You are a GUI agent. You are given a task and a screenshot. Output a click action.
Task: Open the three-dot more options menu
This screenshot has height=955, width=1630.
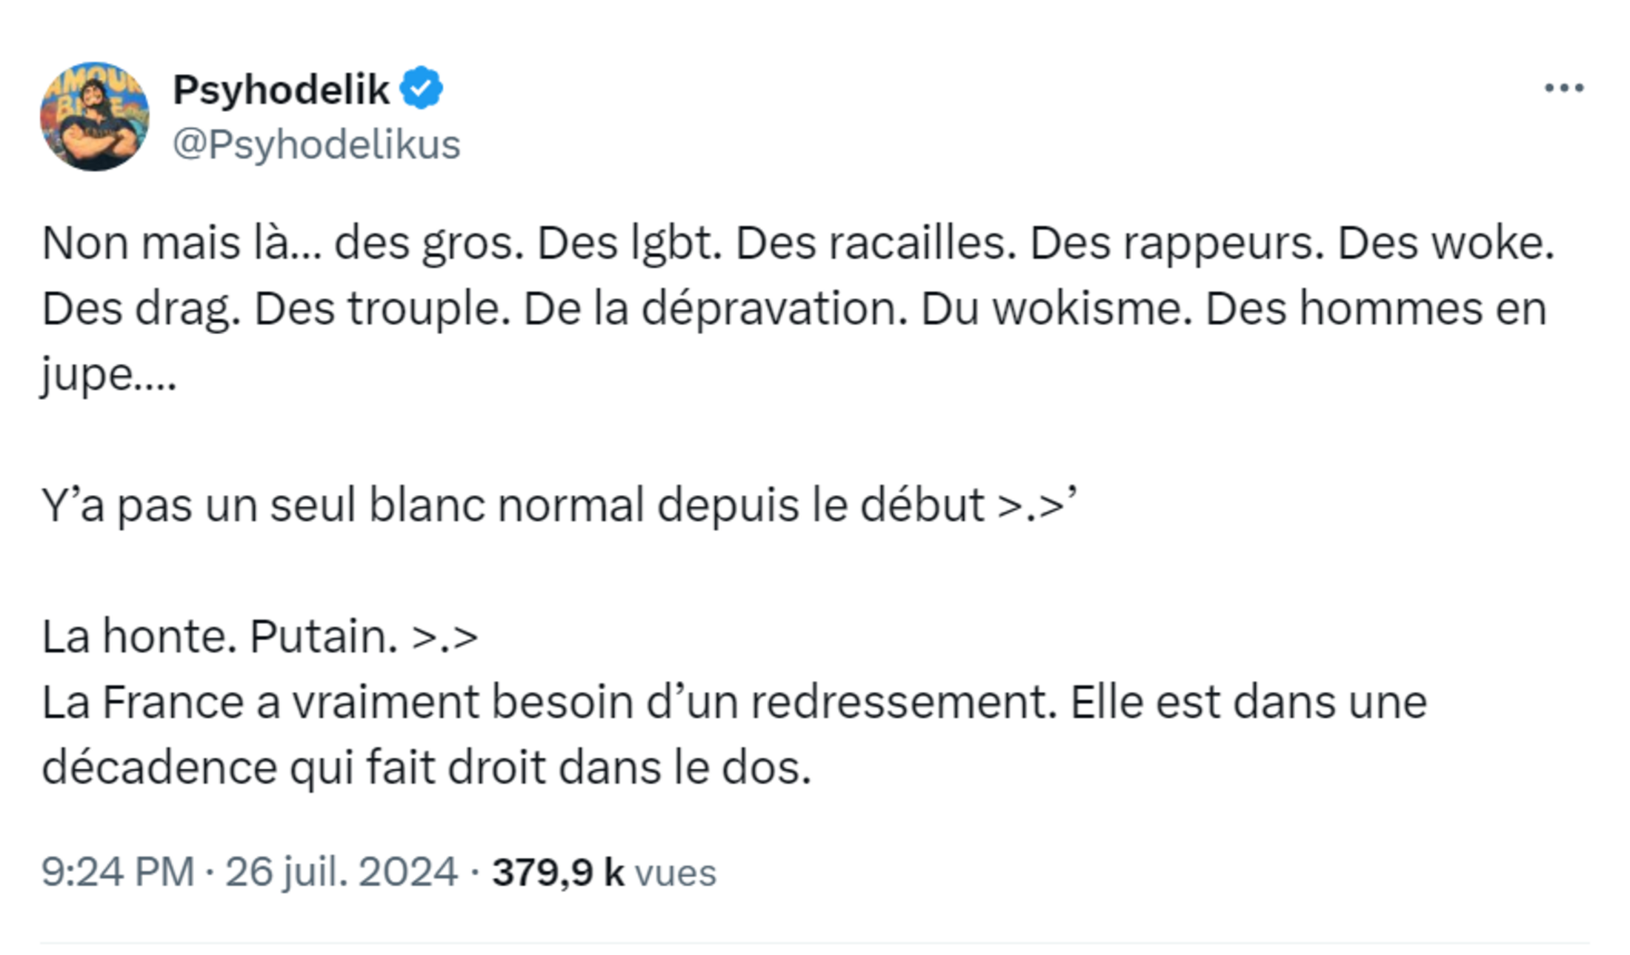point(1563,89)
